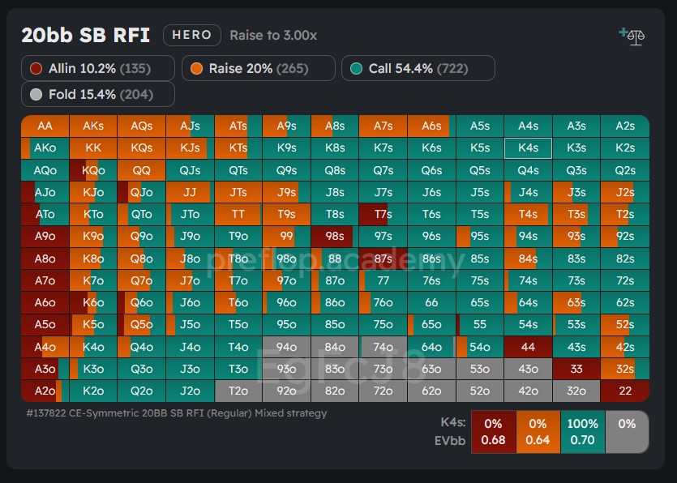Click the HERO badge
677x483 pixels.
click(192, 35)
